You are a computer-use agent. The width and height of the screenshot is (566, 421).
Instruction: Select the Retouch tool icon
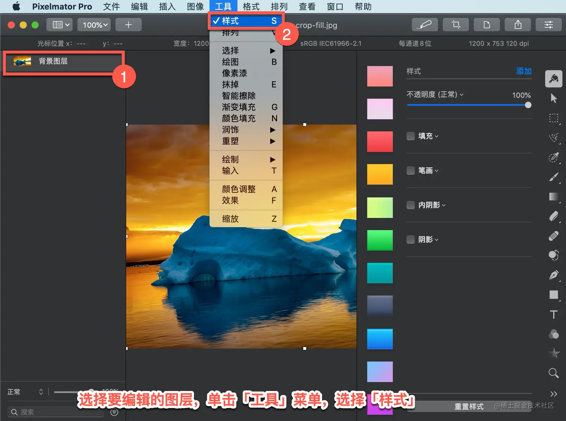tap(554, 255)
